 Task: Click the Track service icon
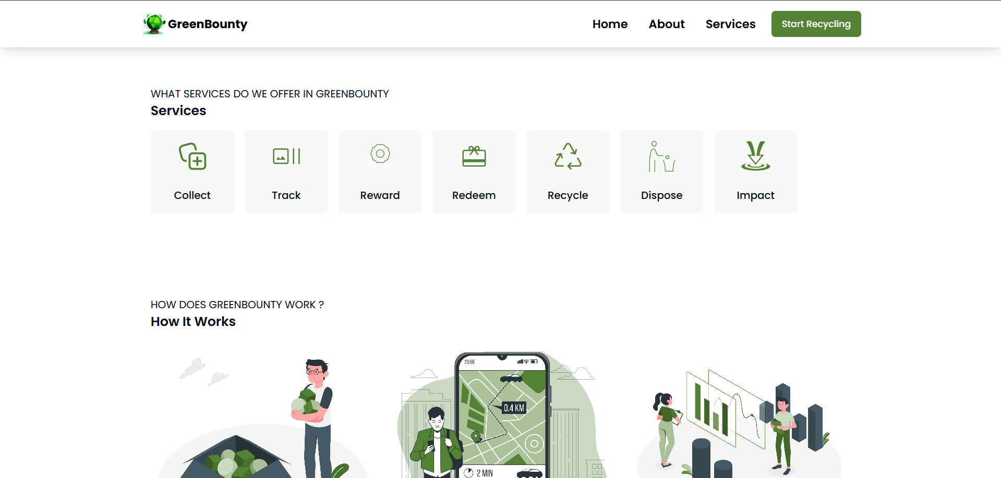coord(286,156)
